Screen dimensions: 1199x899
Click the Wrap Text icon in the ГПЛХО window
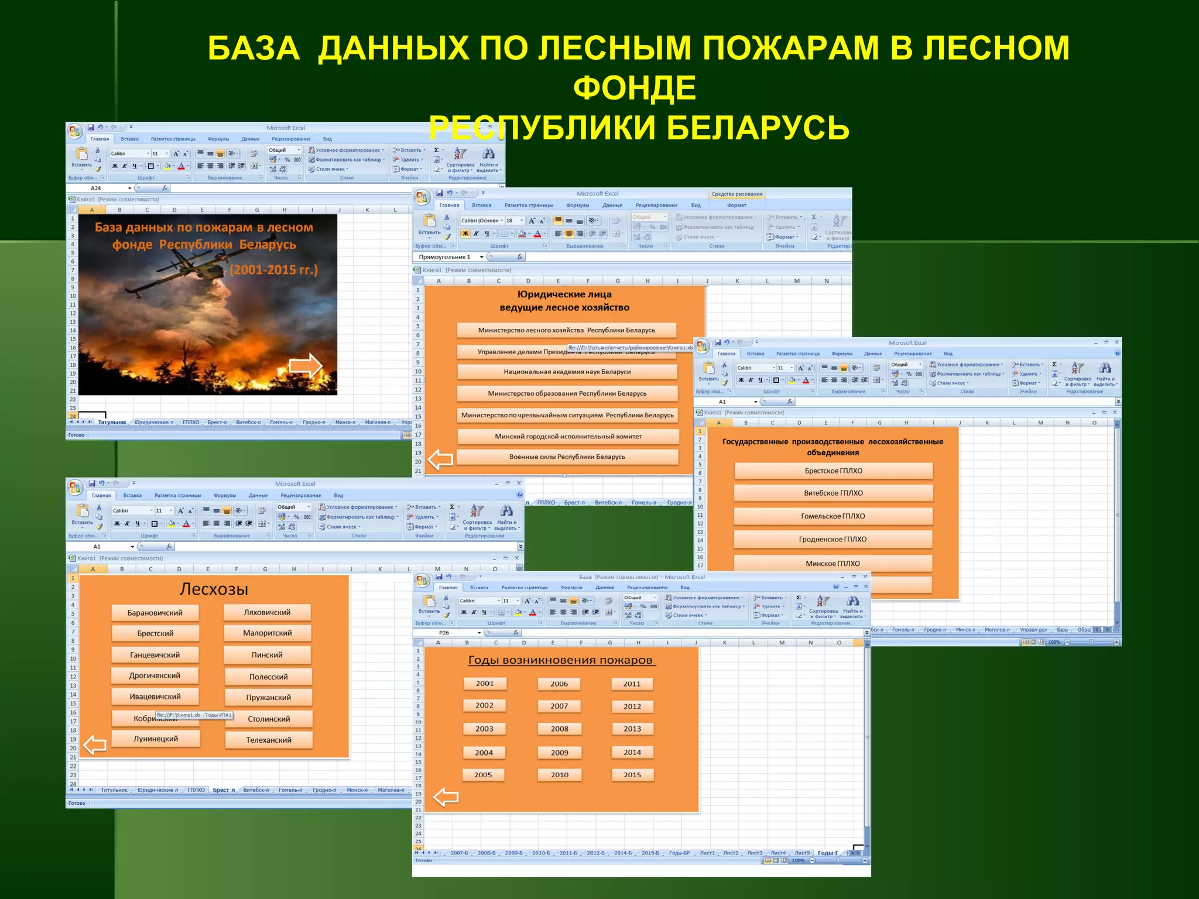pyautogui.click(x=876, y=368)
